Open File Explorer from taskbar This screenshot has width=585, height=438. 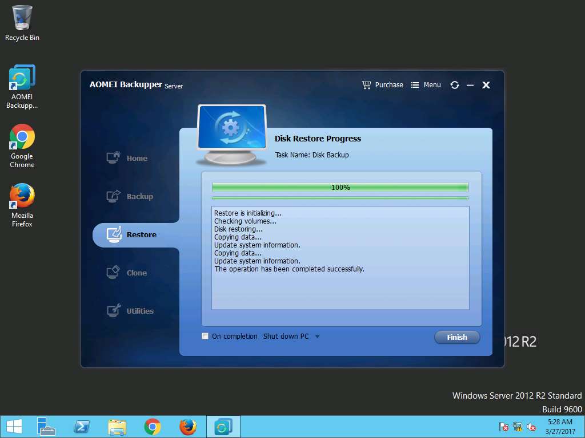click(117, 427)
